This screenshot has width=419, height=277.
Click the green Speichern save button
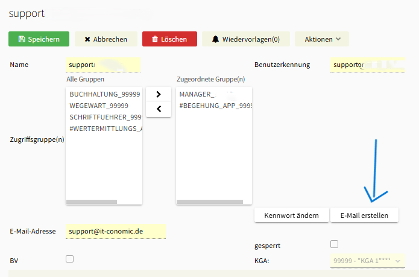[39, 39]
